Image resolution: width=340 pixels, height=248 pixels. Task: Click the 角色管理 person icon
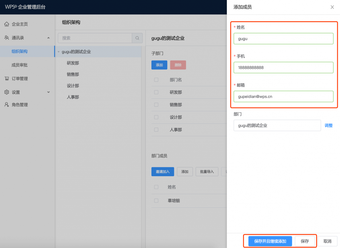tap(7, 105)
